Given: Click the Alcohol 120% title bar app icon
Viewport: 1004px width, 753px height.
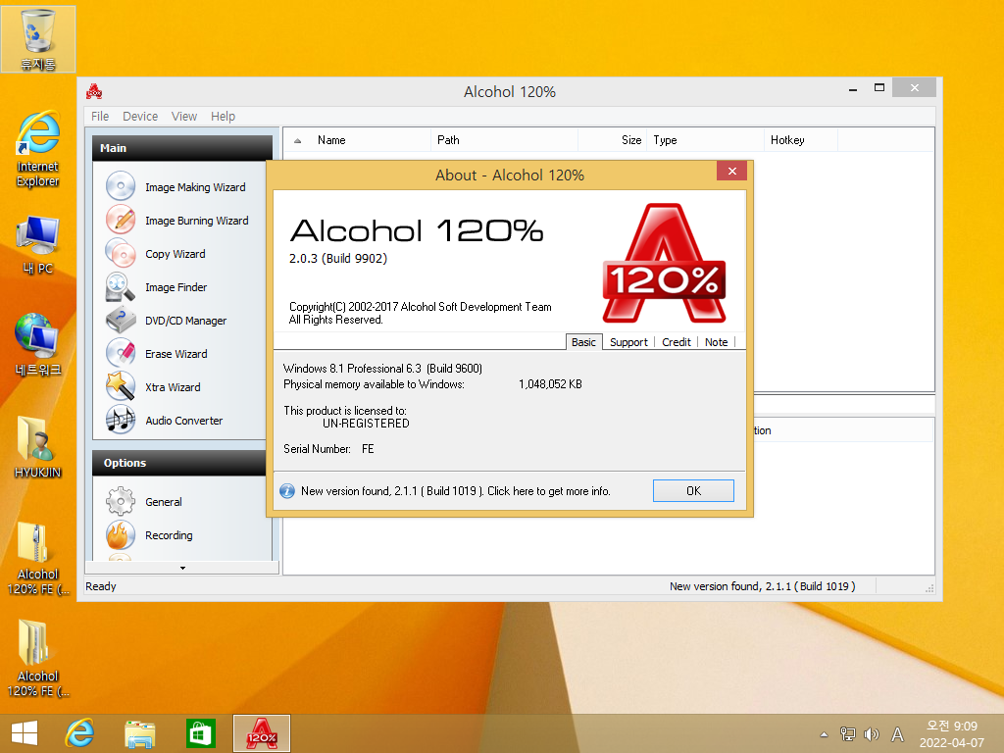Looking at the screenshot, I should click(94, 91).
